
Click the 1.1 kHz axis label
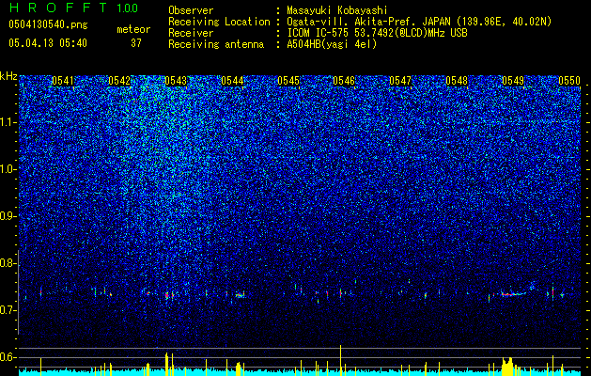point(8,122)
